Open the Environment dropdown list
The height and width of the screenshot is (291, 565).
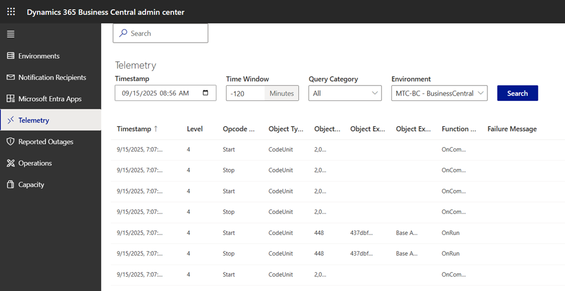click(439, 93)
